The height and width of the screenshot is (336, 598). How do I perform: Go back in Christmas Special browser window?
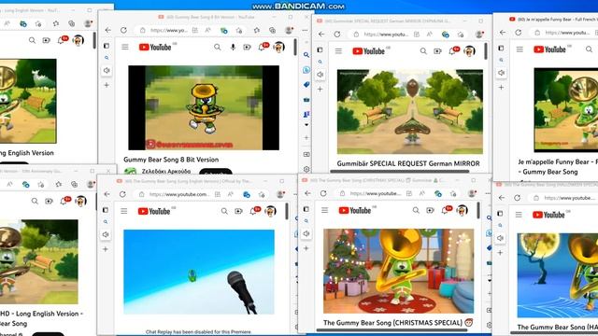(307, 193)
